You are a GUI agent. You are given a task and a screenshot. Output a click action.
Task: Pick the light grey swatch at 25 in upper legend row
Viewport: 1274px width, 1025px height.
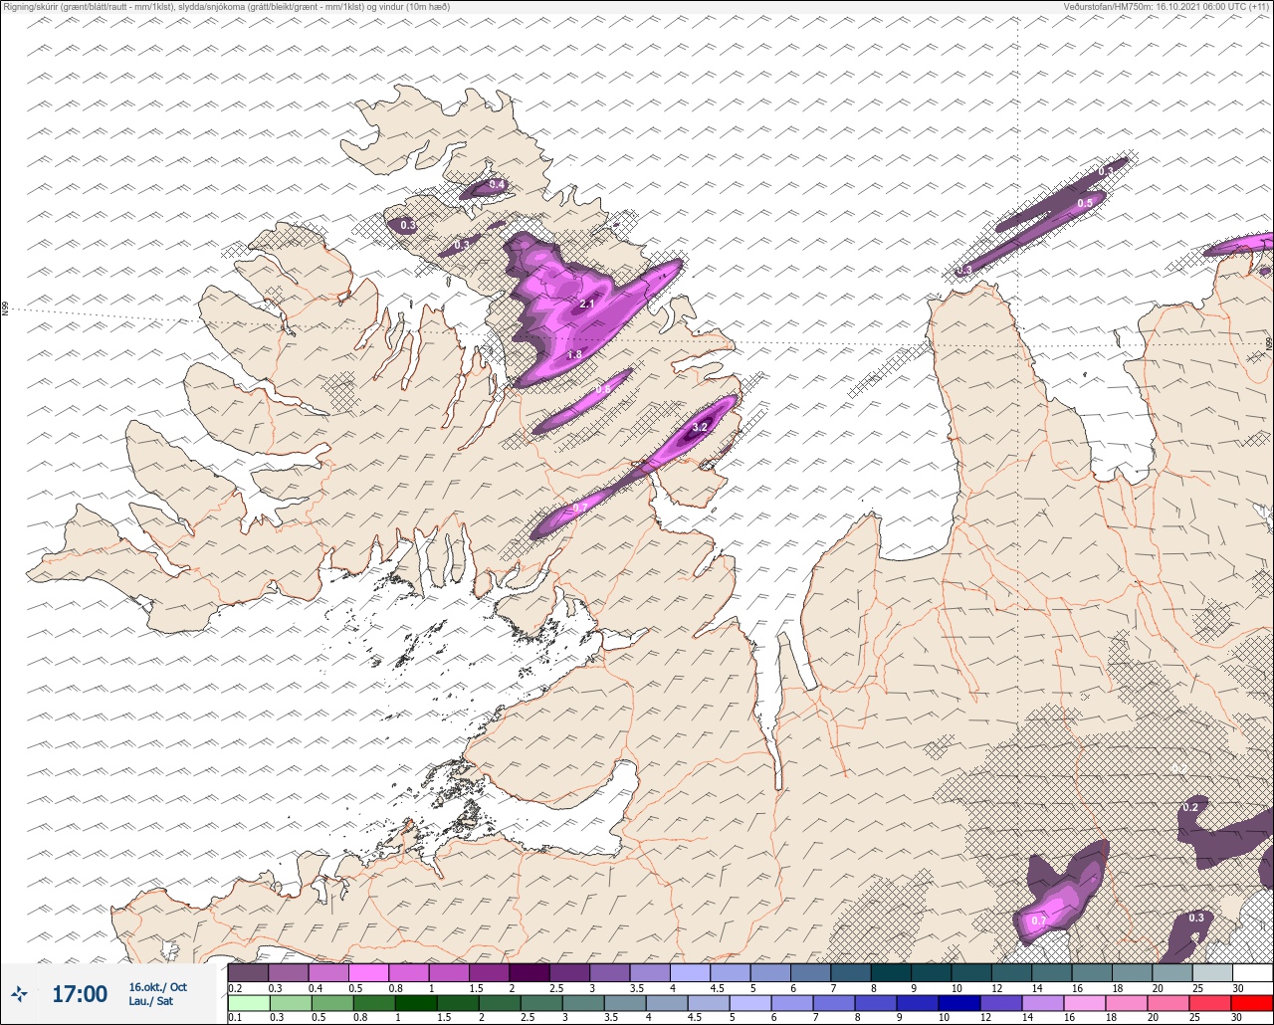click(x=1212, y=972)
